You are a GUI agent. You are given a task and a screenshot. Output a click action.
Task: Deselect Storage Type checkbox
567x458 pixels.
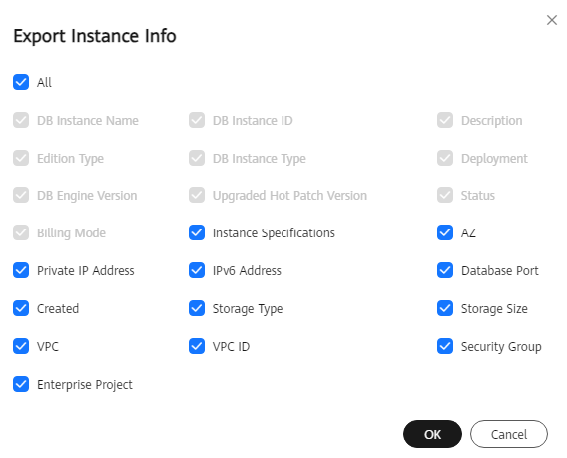[x=197, y=308]
